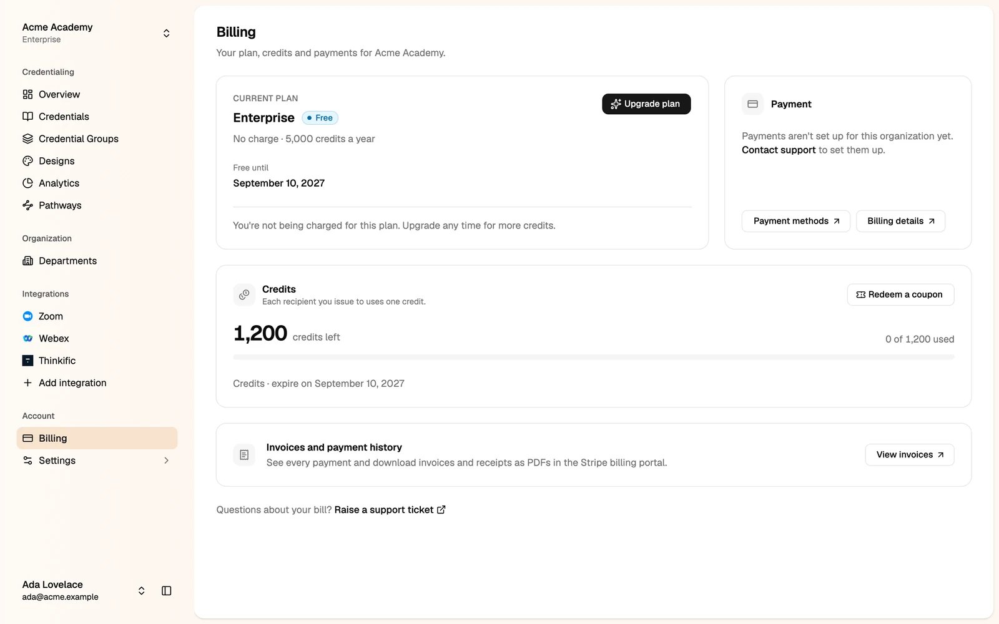
Task: Open Billing details portal
Action: pyautogui.click(x=900, y=221)
